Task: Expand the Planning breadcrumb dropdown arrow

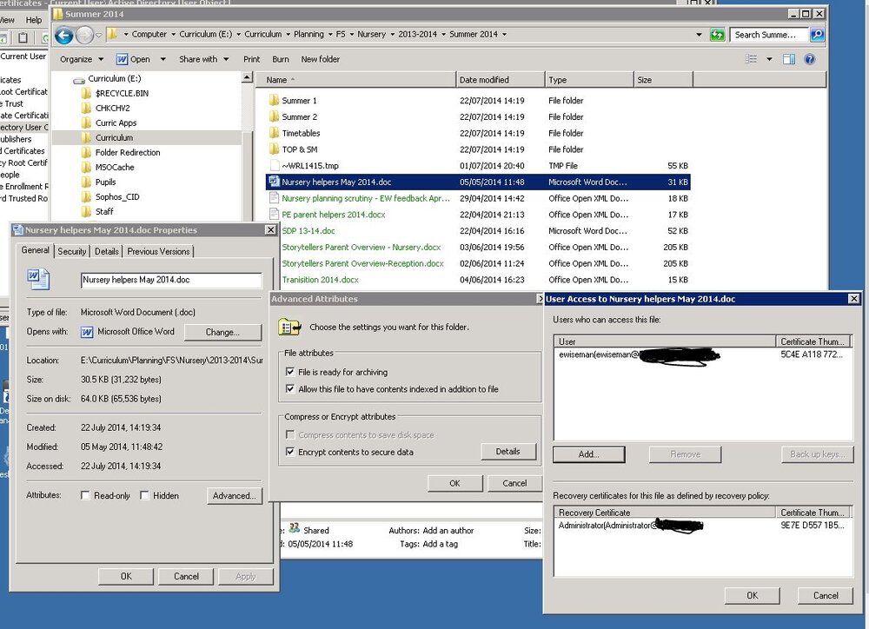Action: tap(330, 35)
